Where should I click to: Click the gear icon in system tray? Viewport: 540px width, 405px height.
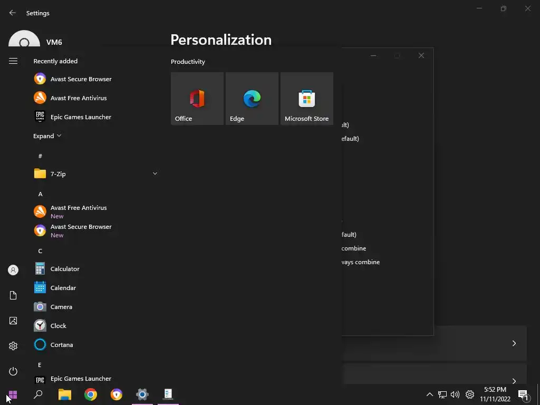coord(470,394)
